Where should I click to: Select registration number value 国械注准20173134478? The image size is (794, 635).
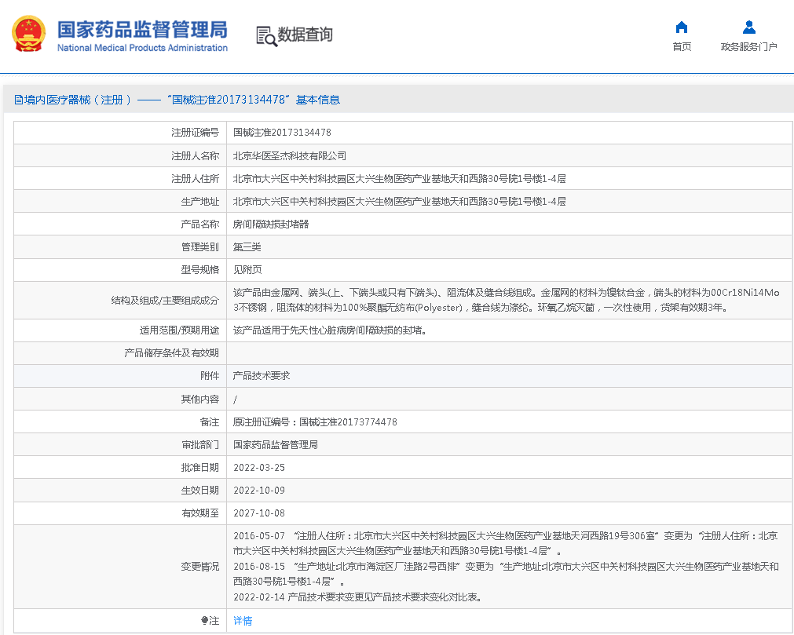282,133
